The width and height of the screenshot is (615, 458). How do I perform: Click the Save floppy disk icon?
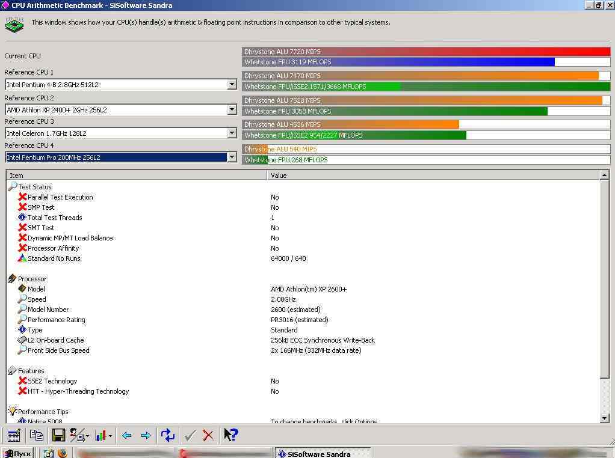(58, 435)
